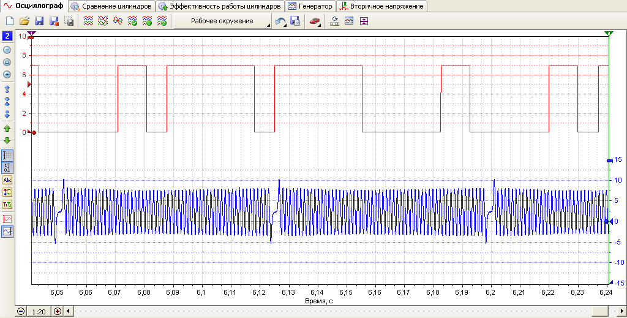Select the crossed red, blue and green waveforms icon

coord(103,21)
